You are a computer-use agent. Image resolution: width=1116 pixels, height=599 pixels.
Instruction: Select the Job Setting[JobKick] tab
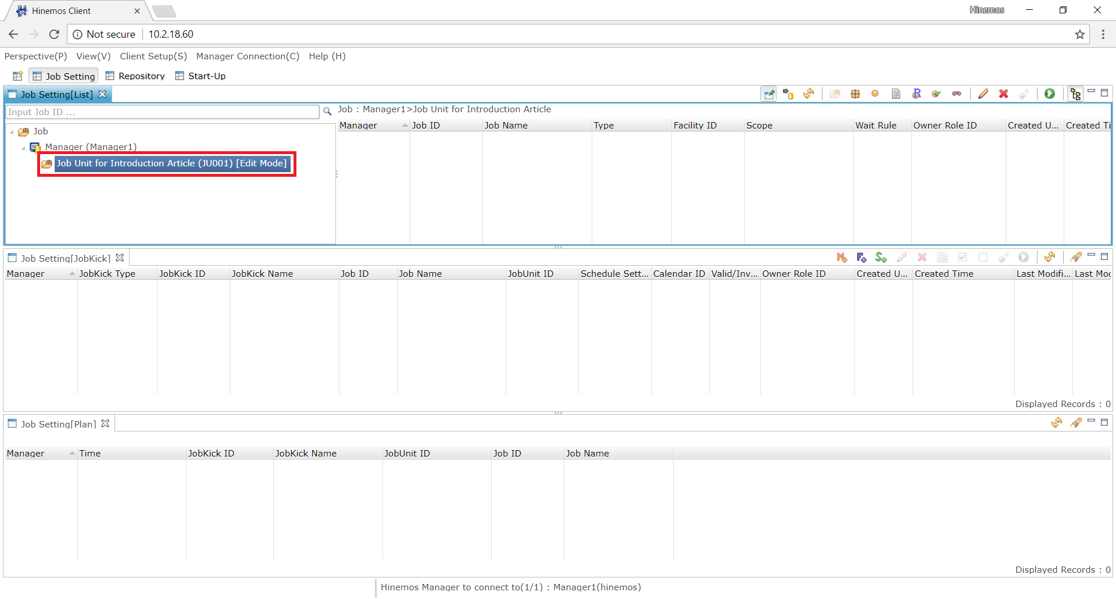point(65,258)
